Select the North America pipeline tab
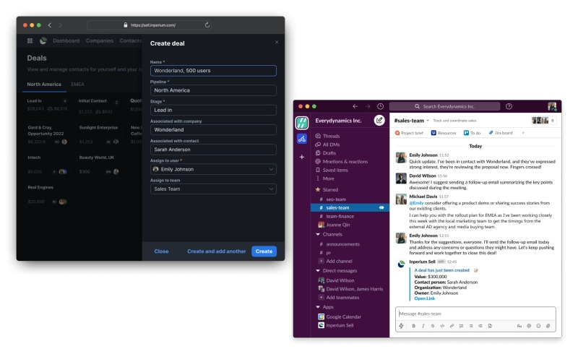578x354 pixels. coord(44,84)
